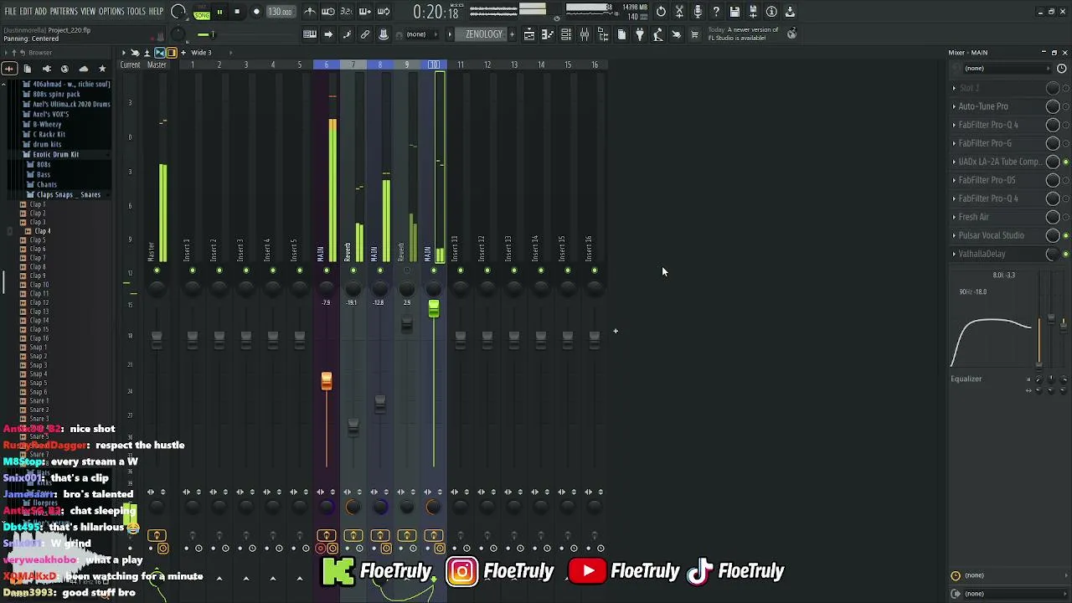Open the VIEW menu
This screenshot has width=1072, height=603.
point(88,12)
